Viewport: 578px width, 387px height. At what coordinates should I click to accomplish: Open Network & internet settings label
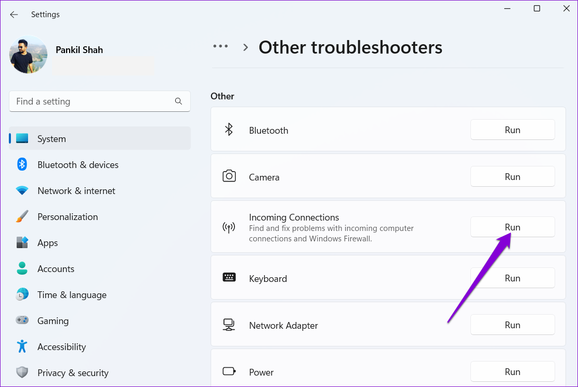[x=76, y=191]
